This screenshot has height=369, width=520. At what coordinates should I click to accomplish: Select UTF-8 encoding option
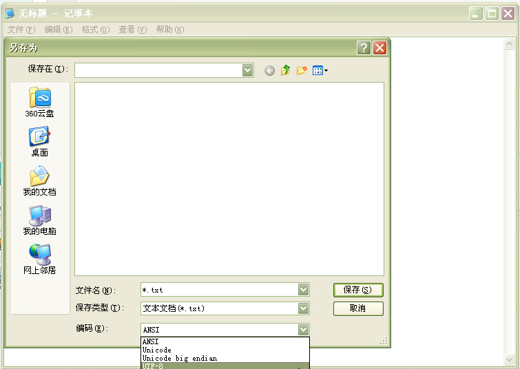(225, 366)
